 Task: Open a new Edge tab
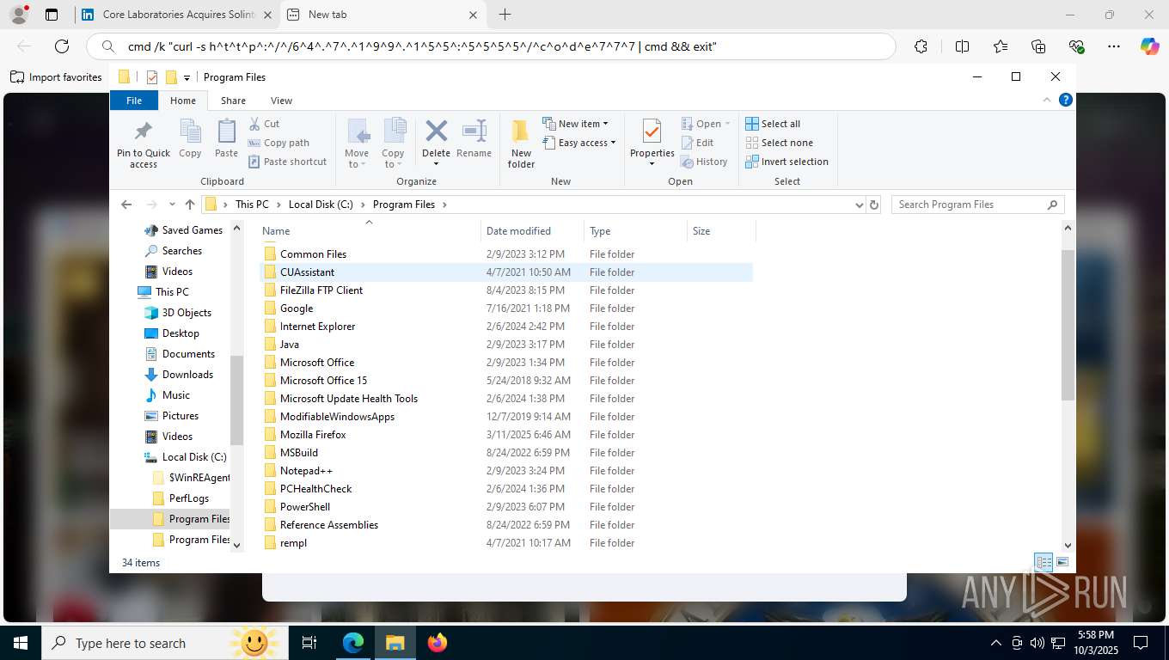coord(505,15)
